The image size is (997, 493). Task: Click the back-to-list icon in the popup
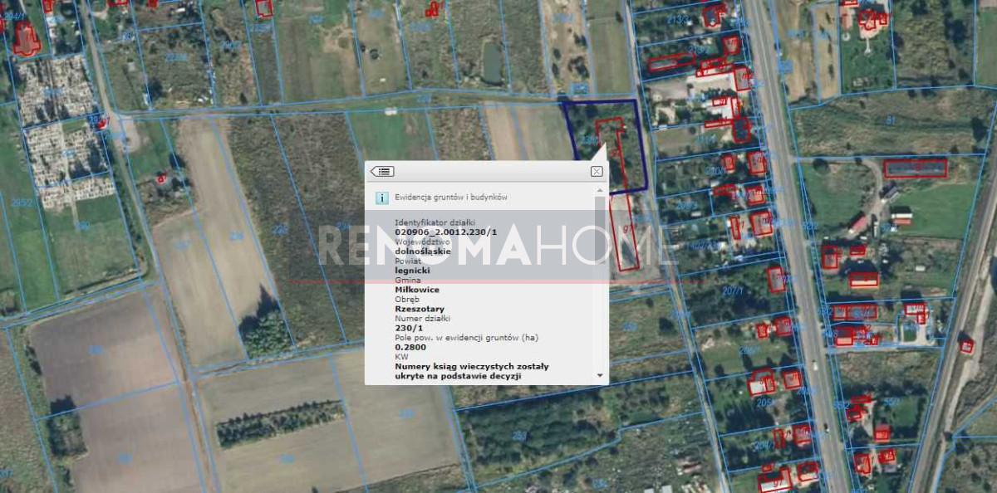pyautogui.click(x=382, y=172)
